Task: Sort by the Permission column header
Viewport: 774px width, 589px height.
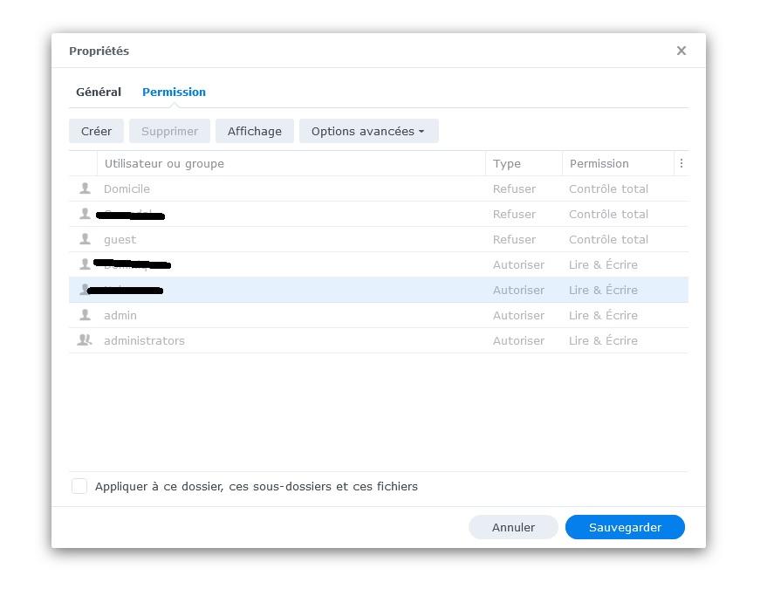Action: pos(618,163)
